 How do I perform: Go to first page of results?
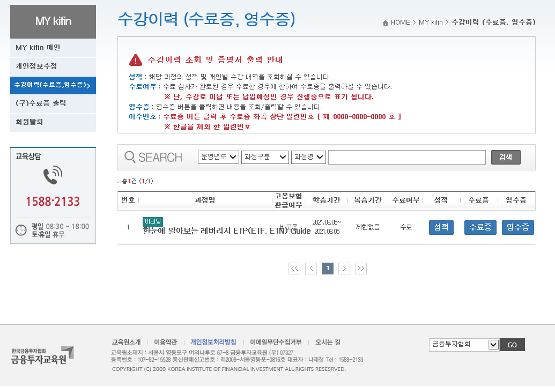pos(294,269)
